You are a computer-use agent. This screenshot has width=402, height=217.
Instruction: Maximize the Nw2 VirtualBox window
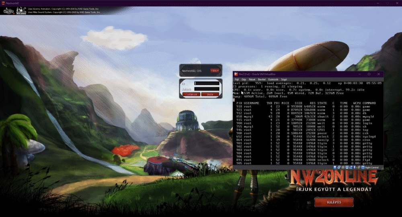coord(369,74)
